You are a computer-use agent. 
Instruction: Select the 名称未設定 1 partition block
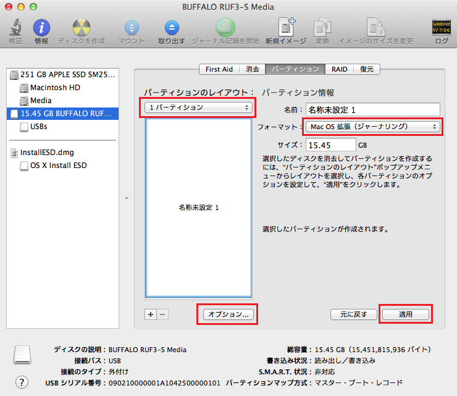[198, 208]
